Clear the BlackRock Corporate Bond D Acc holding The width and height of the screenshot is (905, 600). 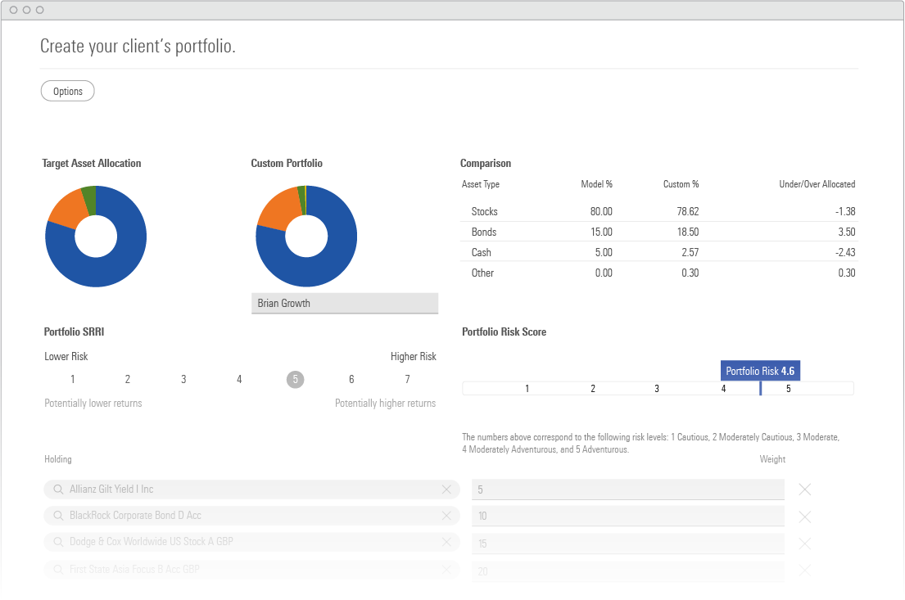click(446, 516)
